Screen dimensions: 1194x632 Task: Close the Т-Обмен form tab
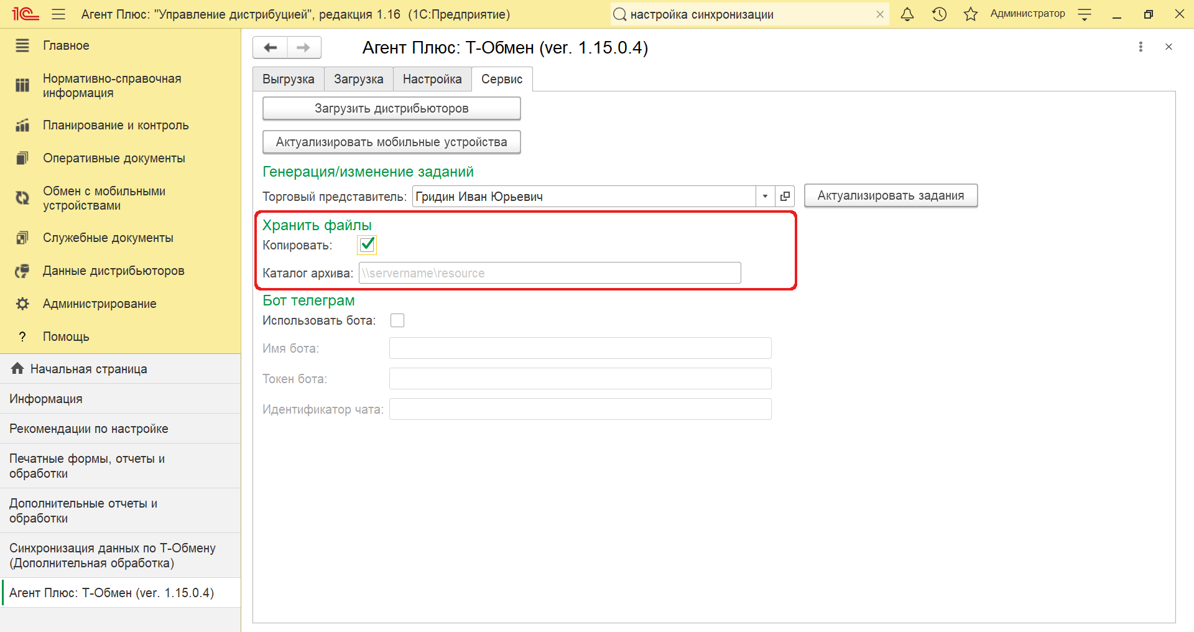(1169, 47)
